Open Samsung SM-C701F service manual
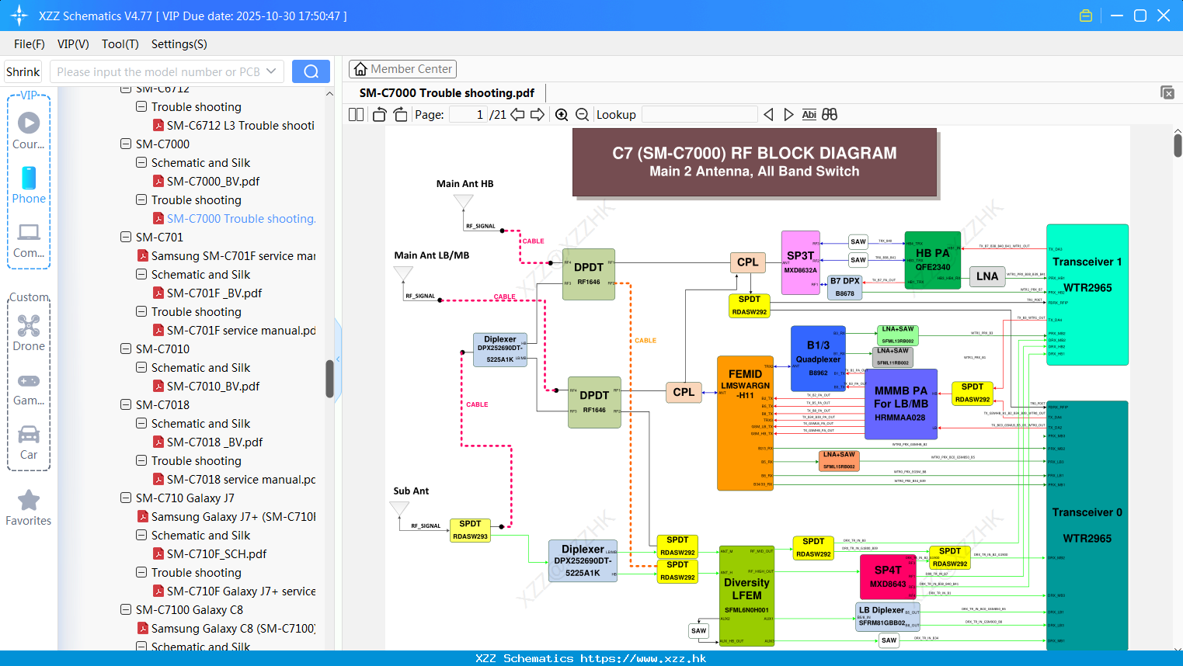Viewport: 1183px width, 666px height. click(226, 255)
